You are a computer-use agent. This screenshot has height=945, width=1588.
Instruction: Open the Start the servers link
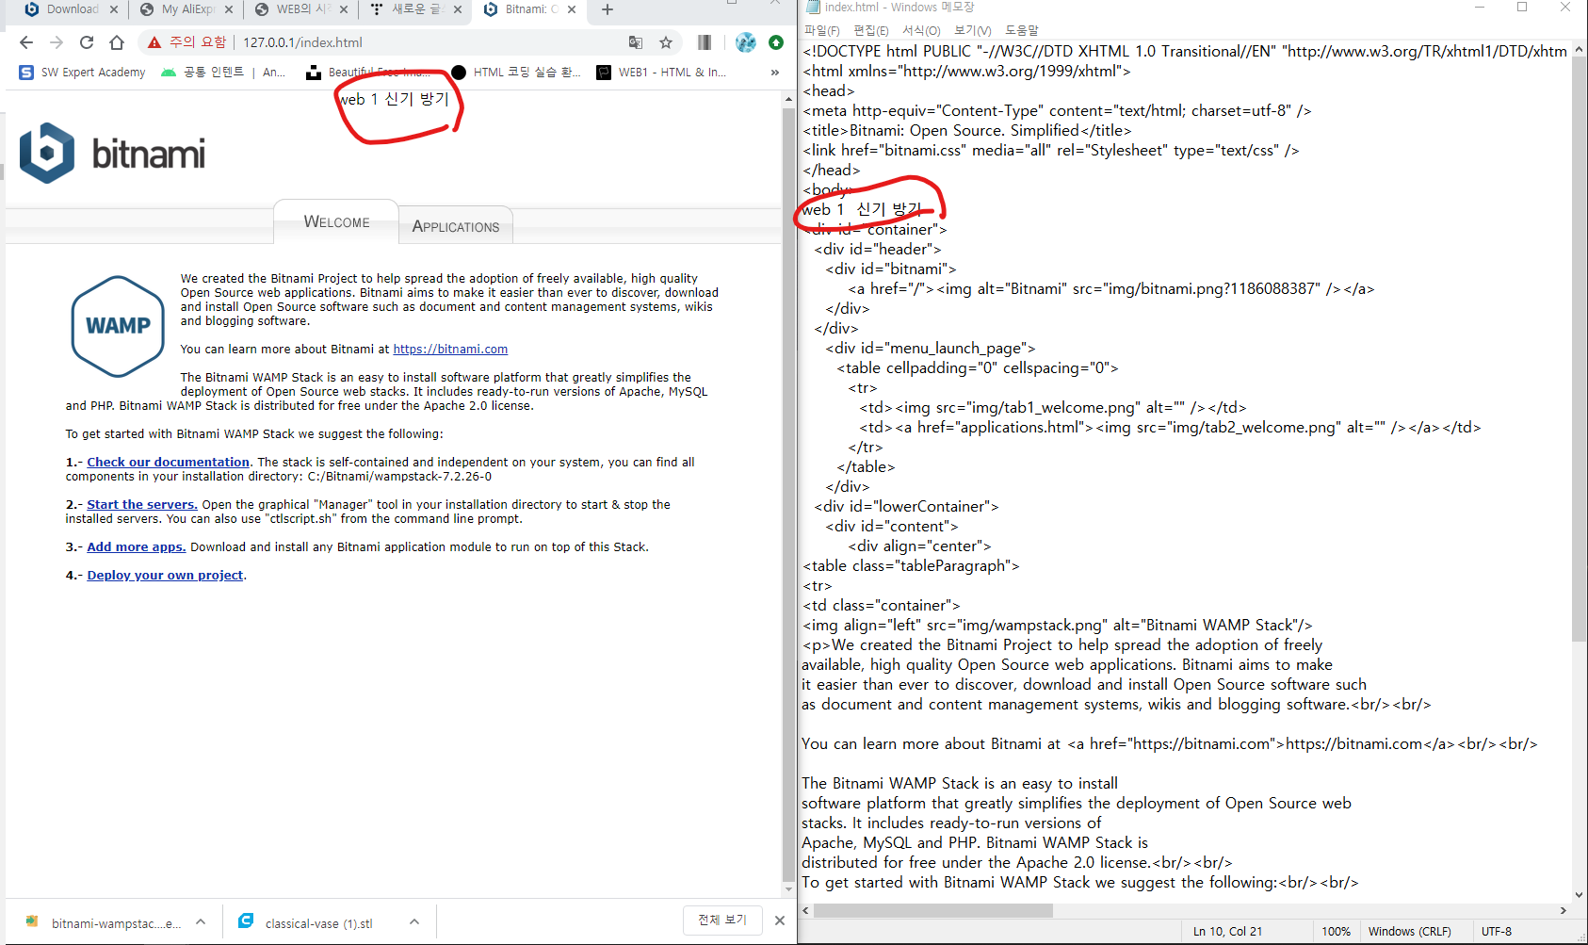click(x=142, y=505)
